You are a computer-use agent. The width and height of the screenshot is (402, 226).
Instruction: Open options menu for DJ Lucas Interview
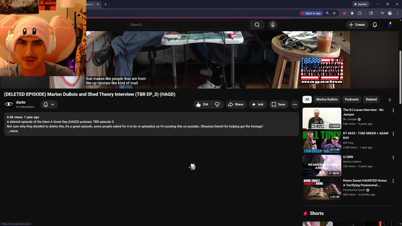[393, 110]
